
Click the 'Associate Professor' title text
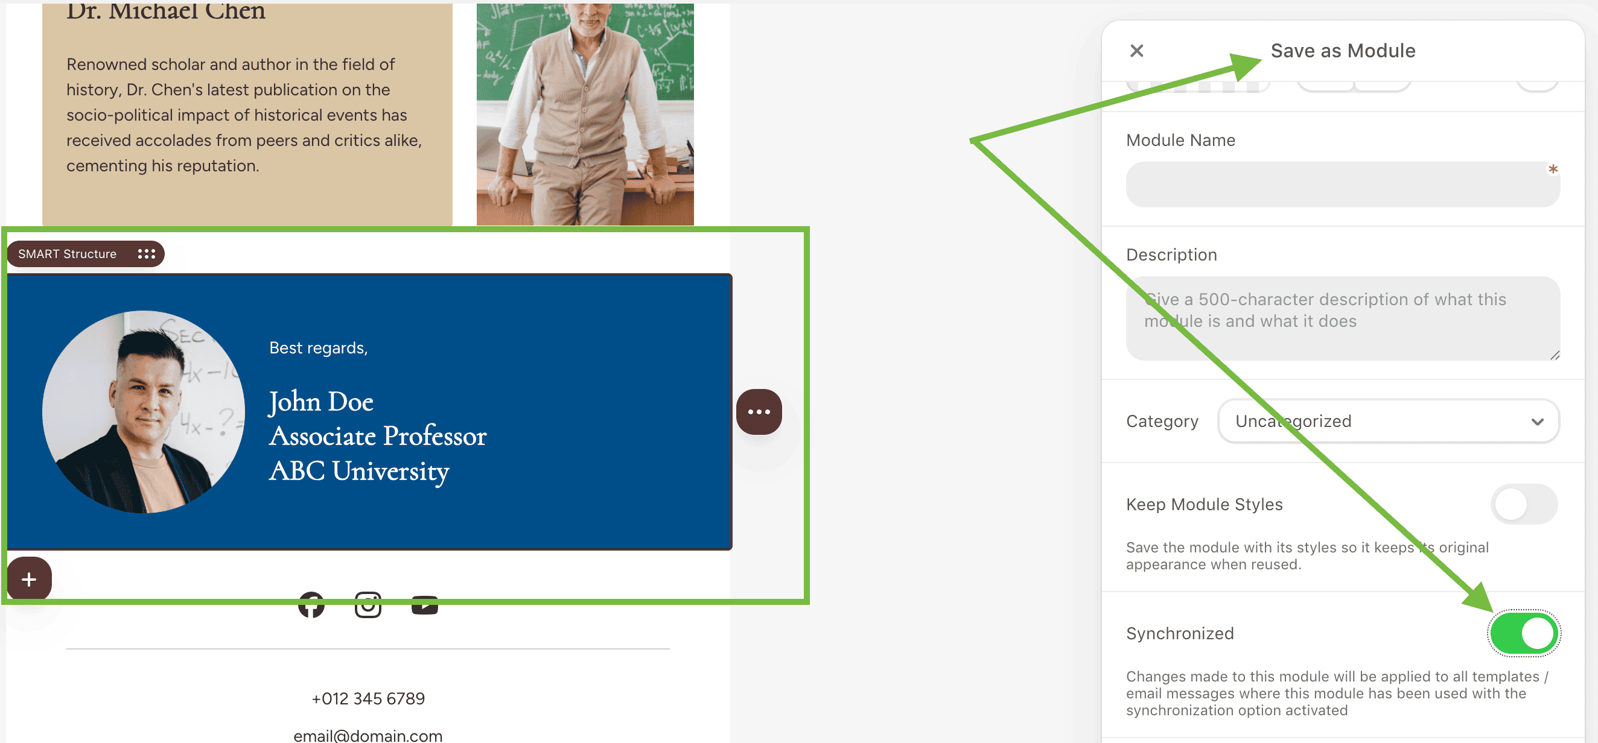click(x=378, y=436)
